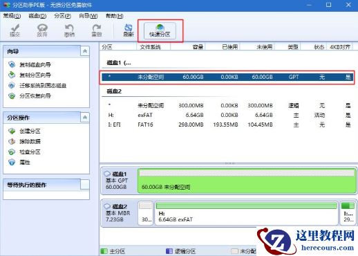Viewport: 358px width, 256px height.
Task: Click the 快速分区 quick partition button
Action: click(160, 30)
